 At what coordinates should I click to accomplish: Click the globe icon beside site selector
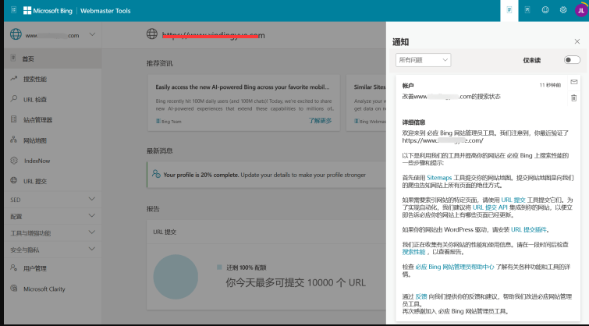click(x=16, y=34)
